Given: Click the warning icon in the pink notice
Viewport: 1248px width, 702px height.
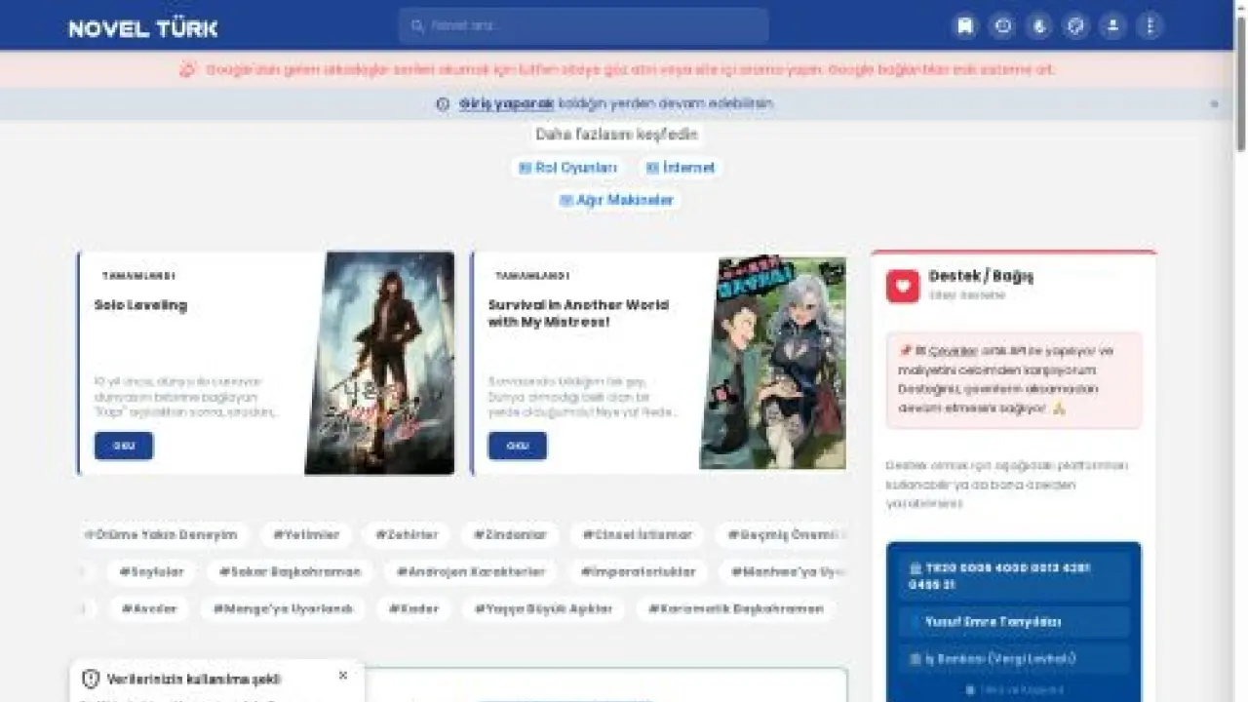Looking at the screenshot, I should [187, 69].
